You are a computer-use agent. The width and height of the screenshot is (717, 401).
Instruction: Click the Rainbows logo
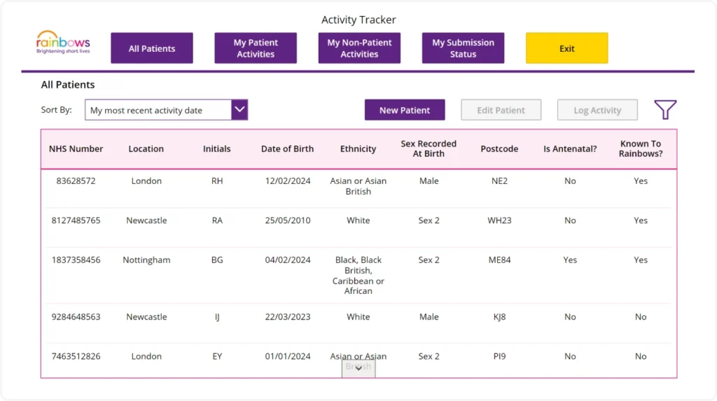click(x=63, y=43)
